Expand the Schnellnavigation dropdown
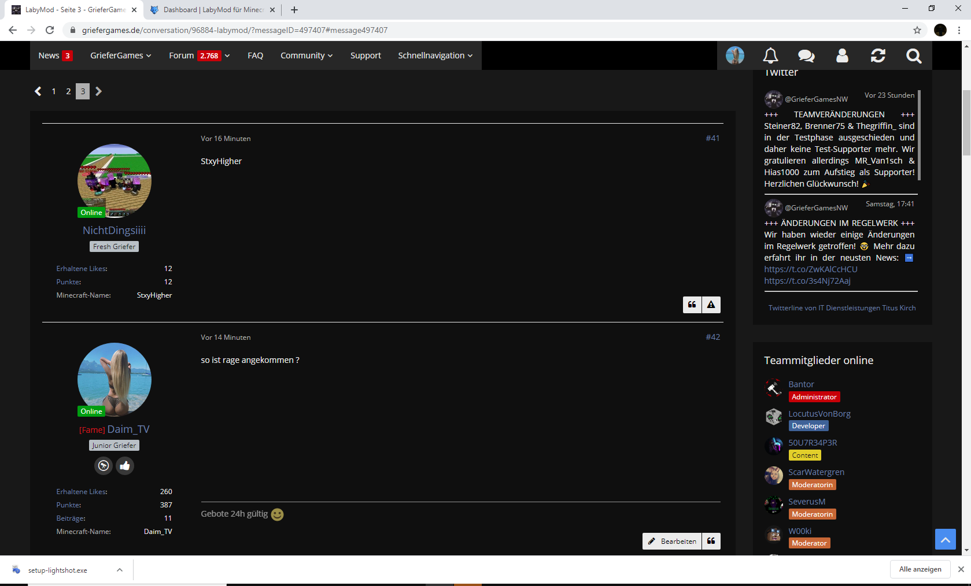971x586 pixels. 435,55
